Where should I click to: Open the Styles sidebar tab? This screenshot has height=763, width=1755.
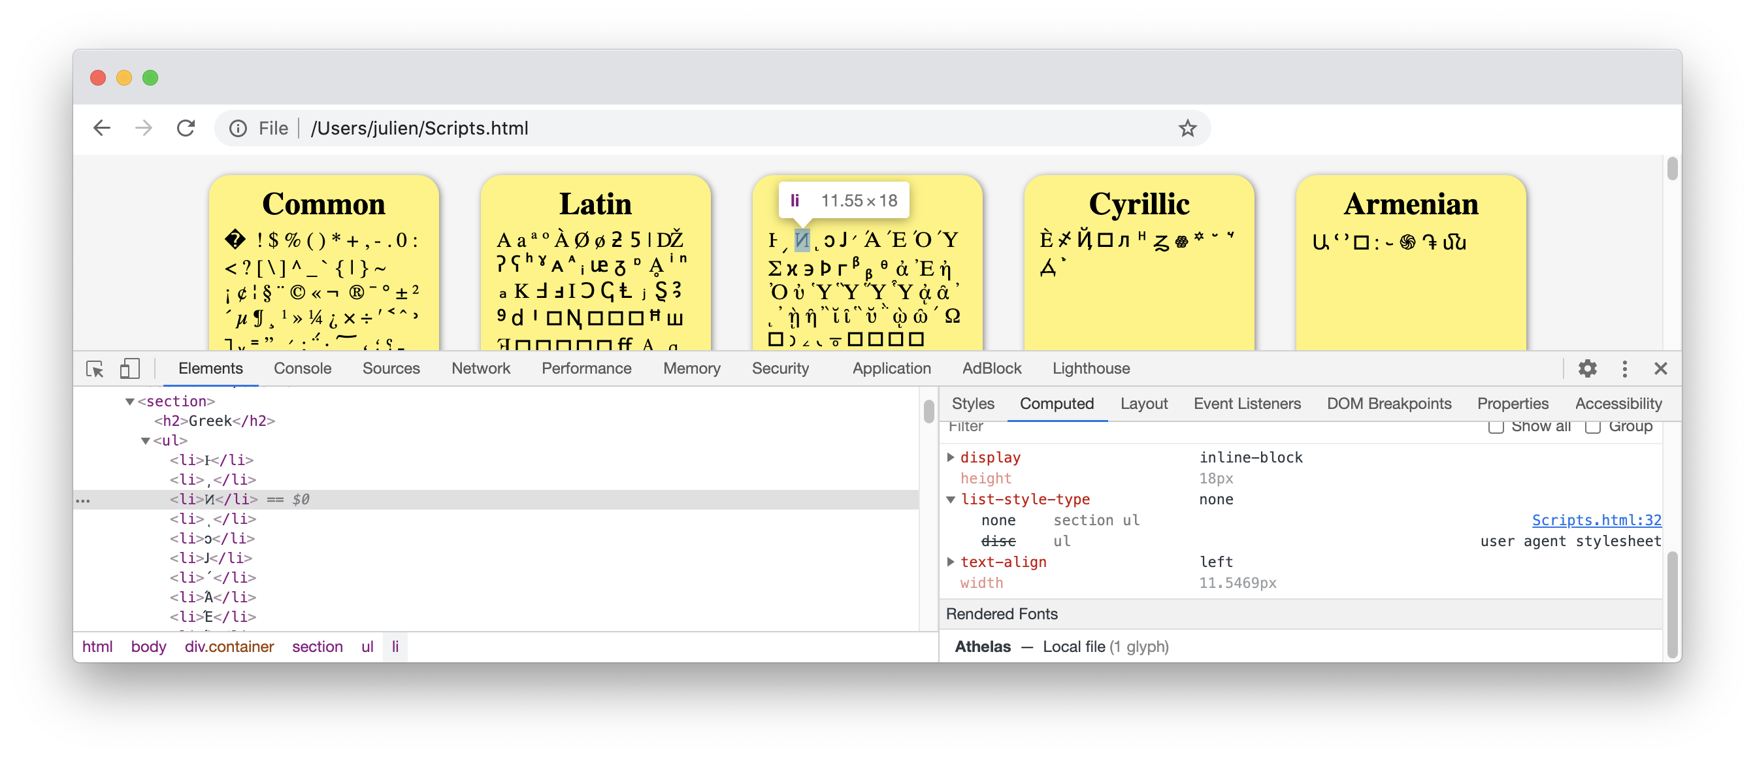pyautogui.click(x=972, y=403)
